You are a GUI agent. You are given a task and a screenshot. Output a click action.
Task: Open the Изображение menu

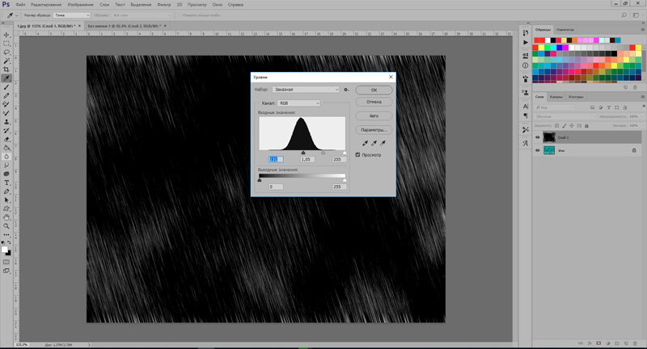click(x=80, y=5)
